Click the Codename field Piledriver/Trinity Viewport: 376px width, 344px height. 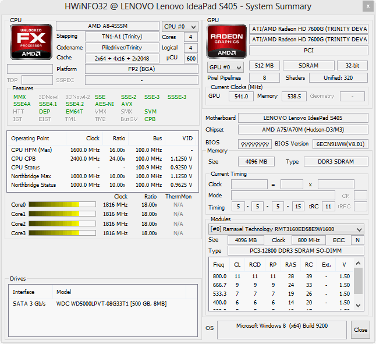coord(122,48)
